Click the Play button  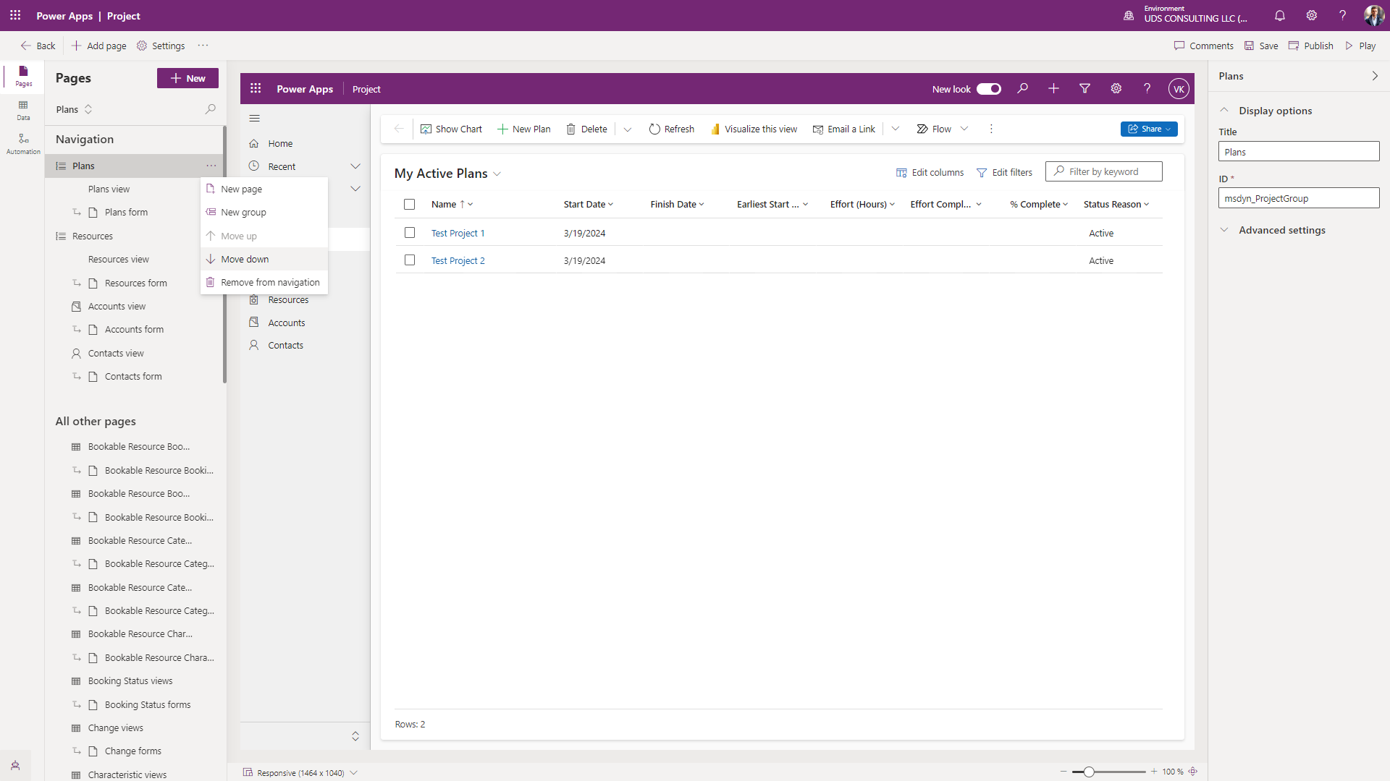point(1360,46)
